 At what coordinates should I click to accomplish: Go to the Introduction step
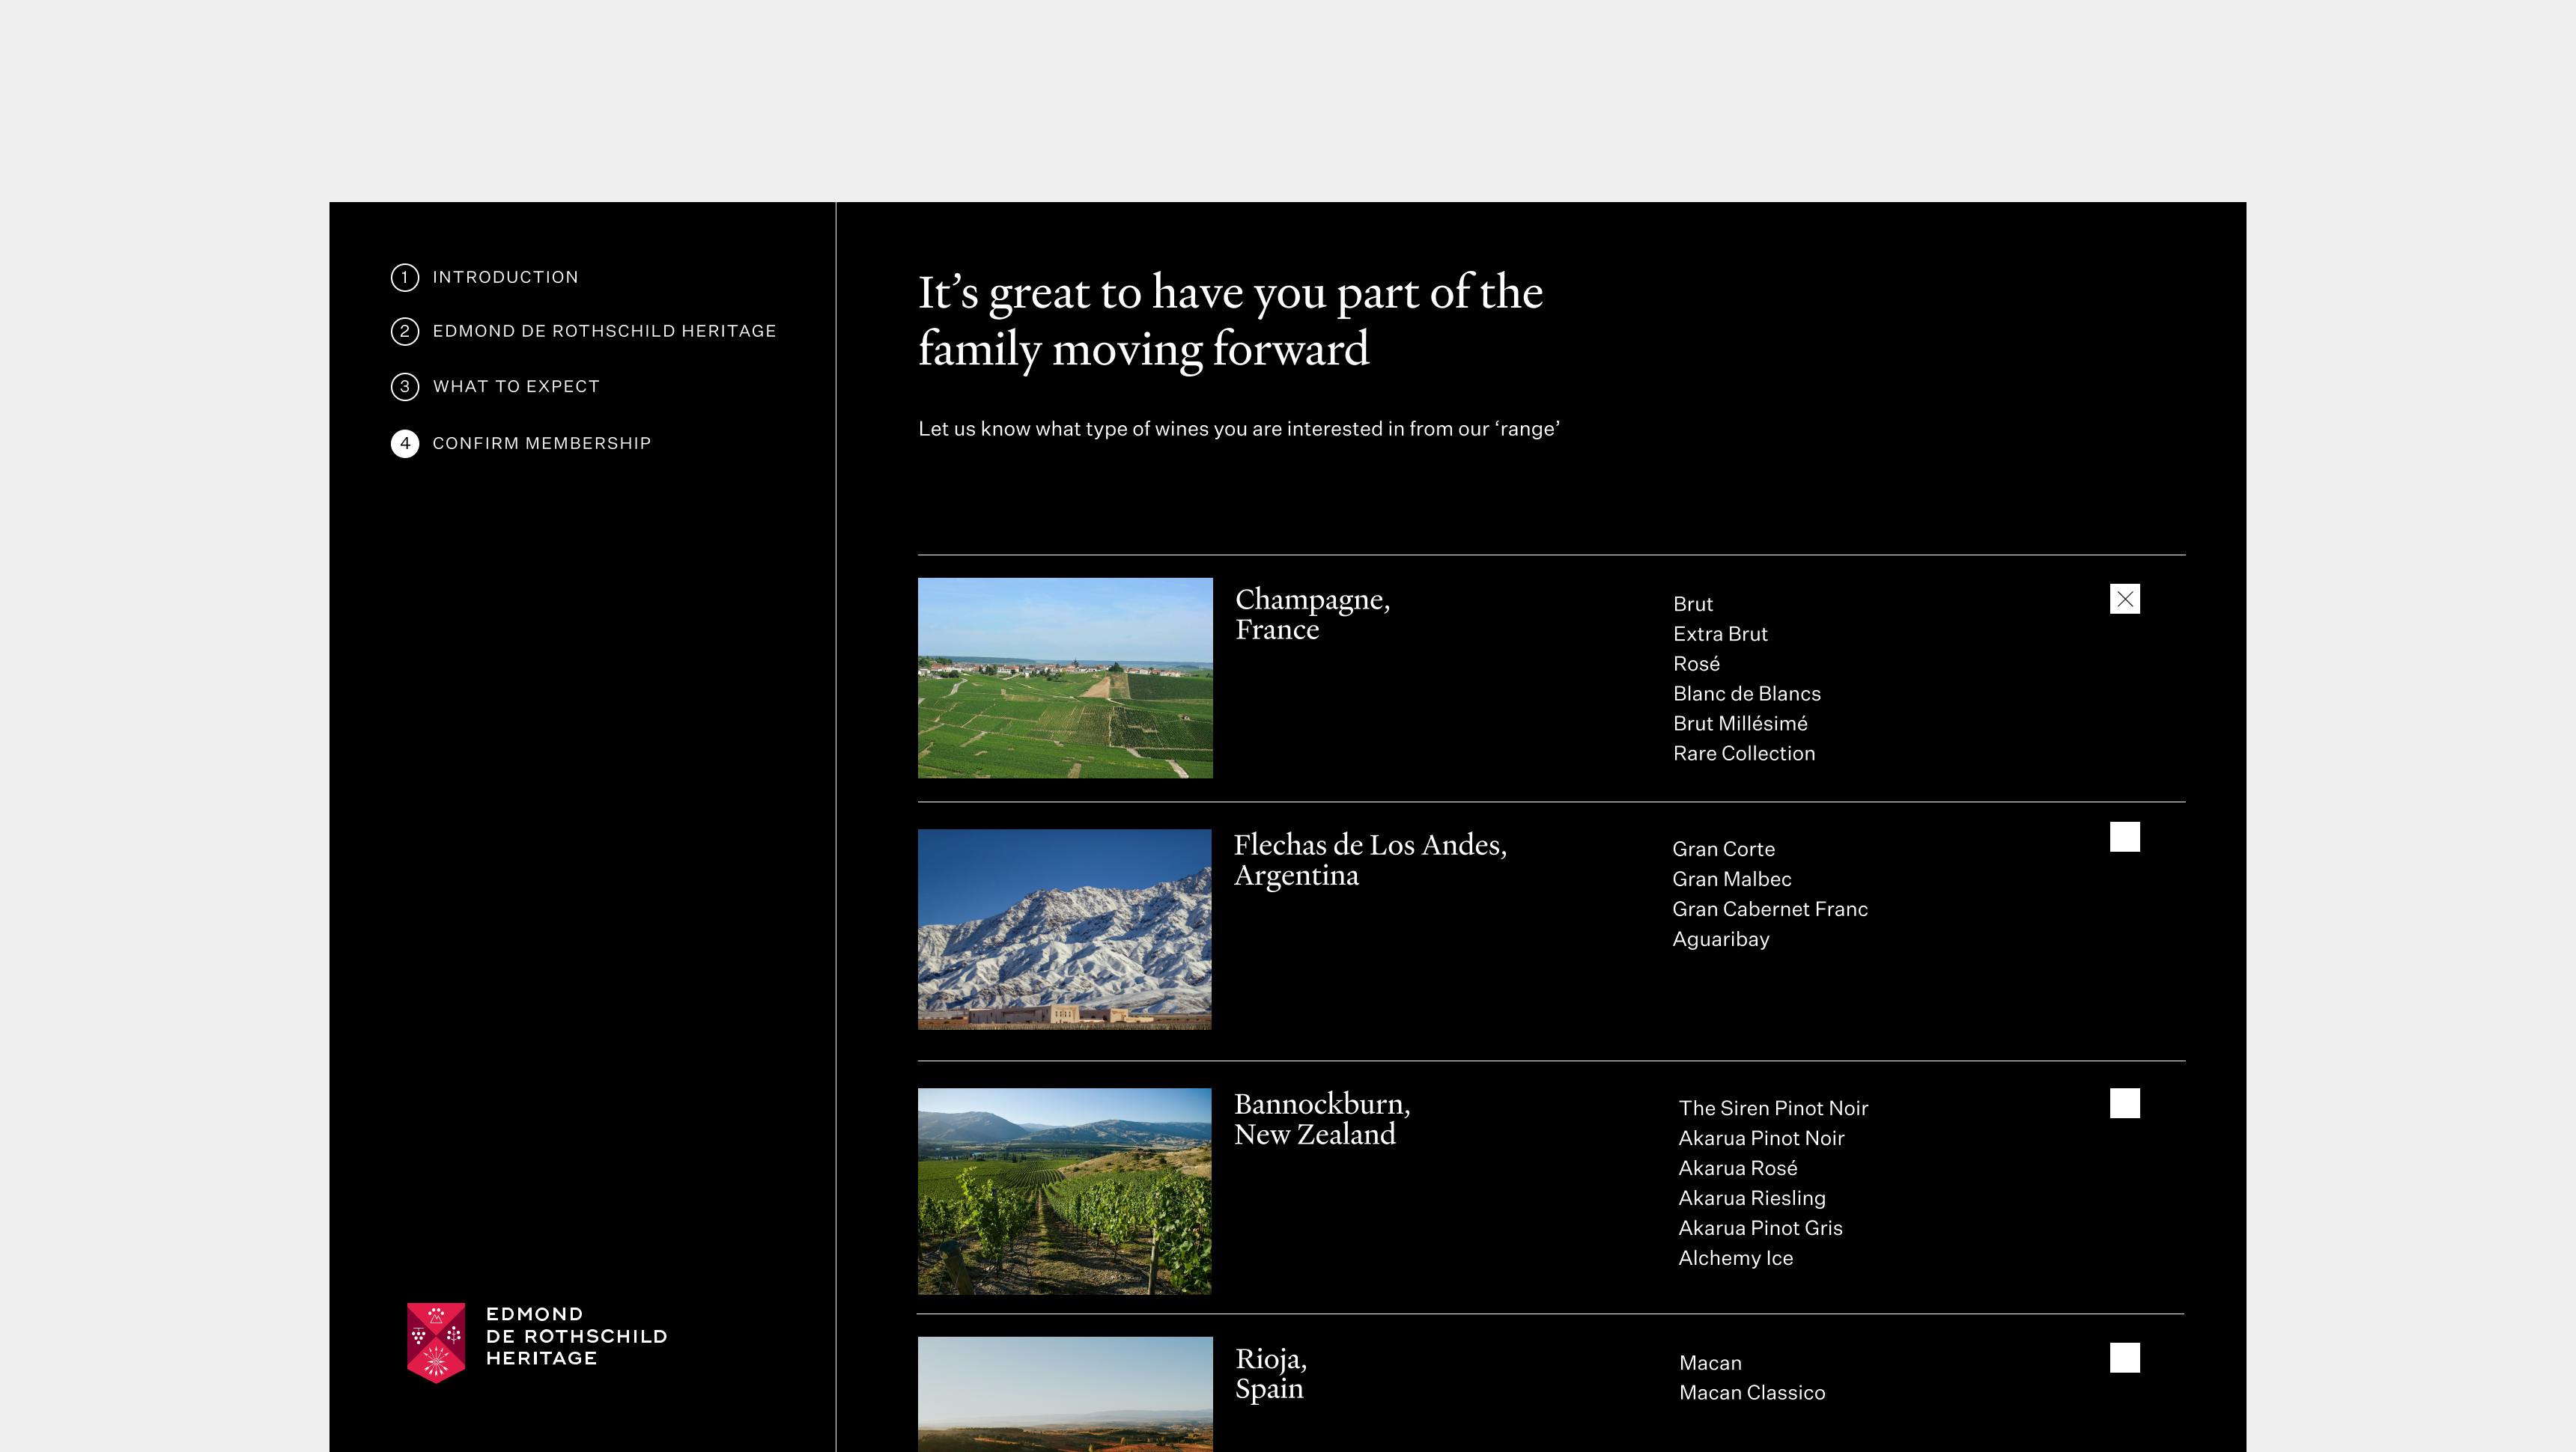(x=505, y=277)
